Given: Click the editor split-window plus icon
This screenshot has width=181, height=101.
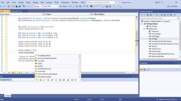Looking at the screenshot, I should pyautogui.click(x=137, y=17).
